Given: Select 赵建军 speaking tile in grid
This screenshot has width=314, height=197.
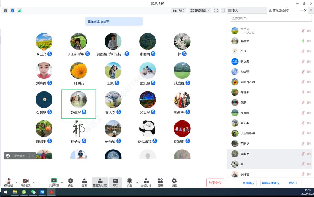Looking at the screenshot, I should coord(78,104).
